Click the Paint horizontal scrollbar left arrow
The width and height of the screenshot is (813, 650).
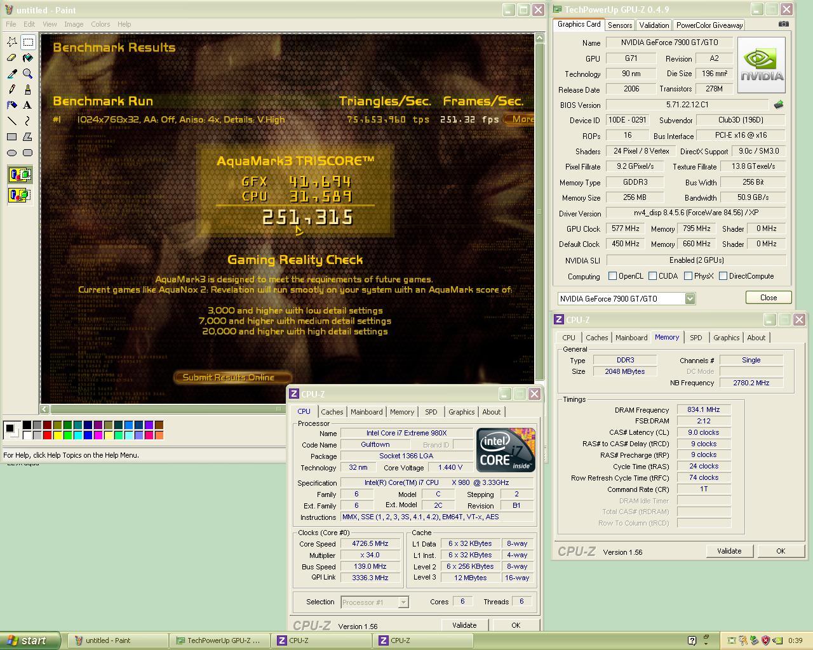point(44,409)
